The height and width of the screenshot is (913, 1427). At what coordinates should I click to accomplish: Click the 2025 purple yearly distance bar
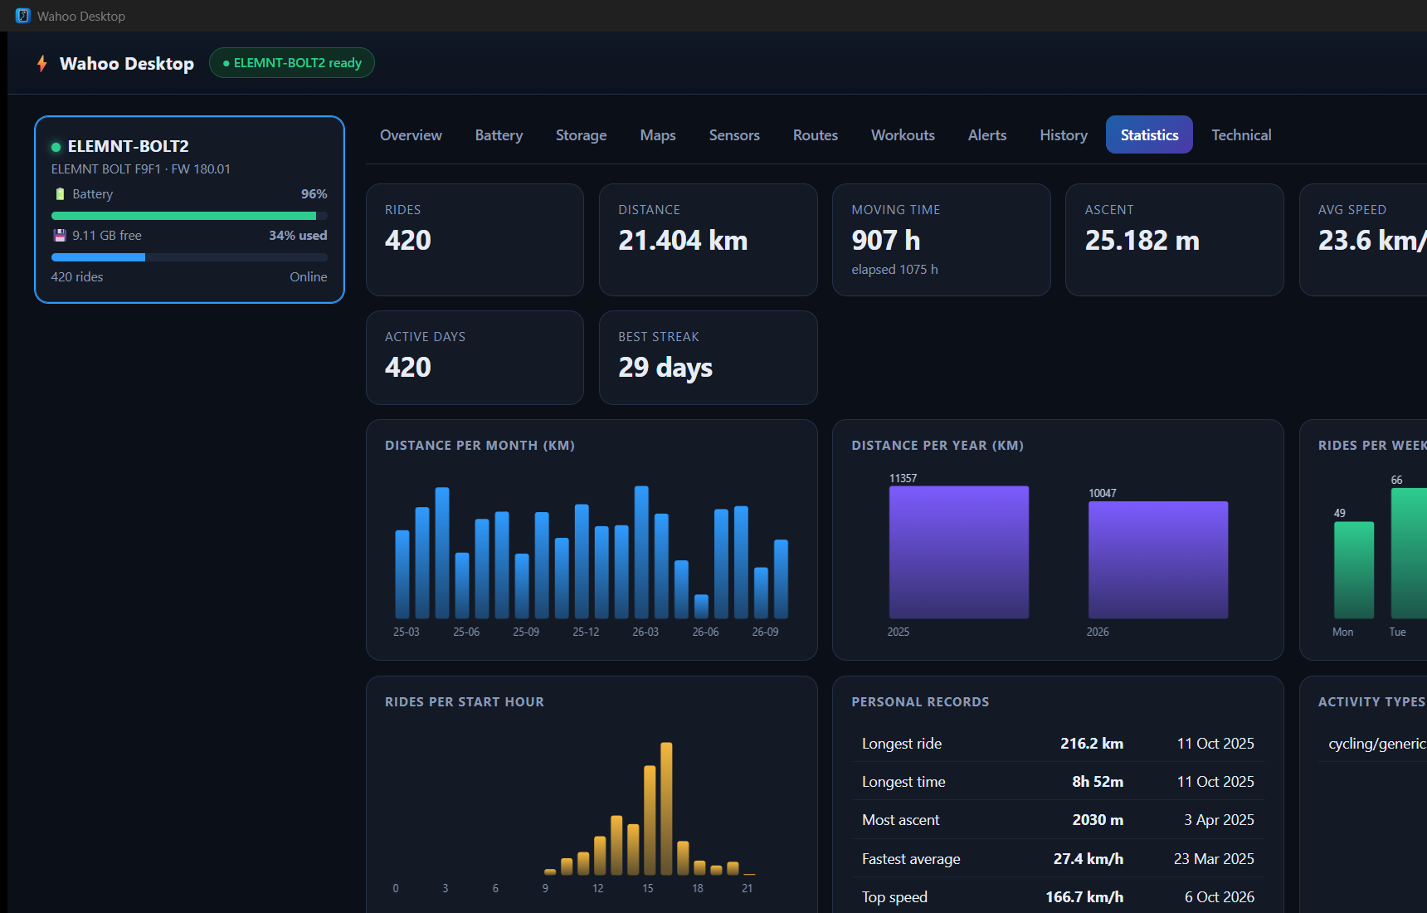[959, 552]
